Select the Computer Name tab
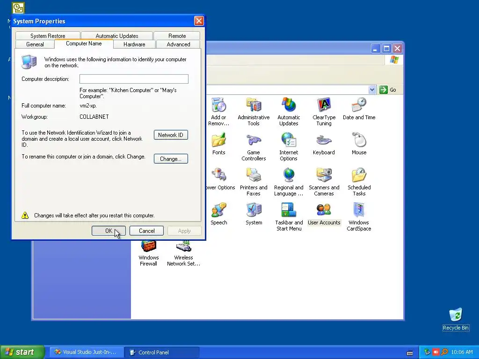Screen dimensions: 479x359 click(84, 43)
